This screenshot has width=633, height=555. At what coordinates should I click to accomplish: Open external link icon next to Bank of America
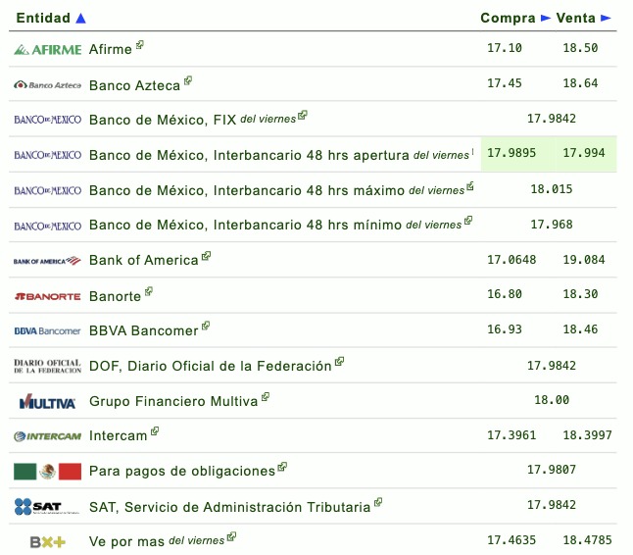[207, 256]
